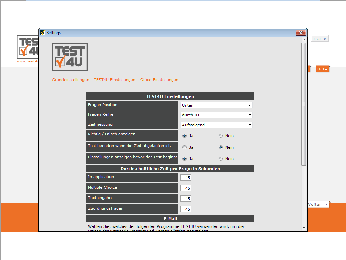Image resolution: width=346 pixels, height=260 pixels.
Task: Open the Fragen Reihe dropdown
Action: (217, 115)
